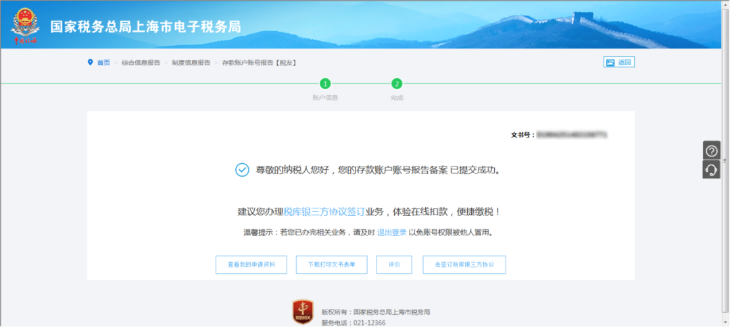Image resolution: width=730 pixels, height=327 pixels.
Task: Click the blue success checkmark icon
Action: coord(242,170)
